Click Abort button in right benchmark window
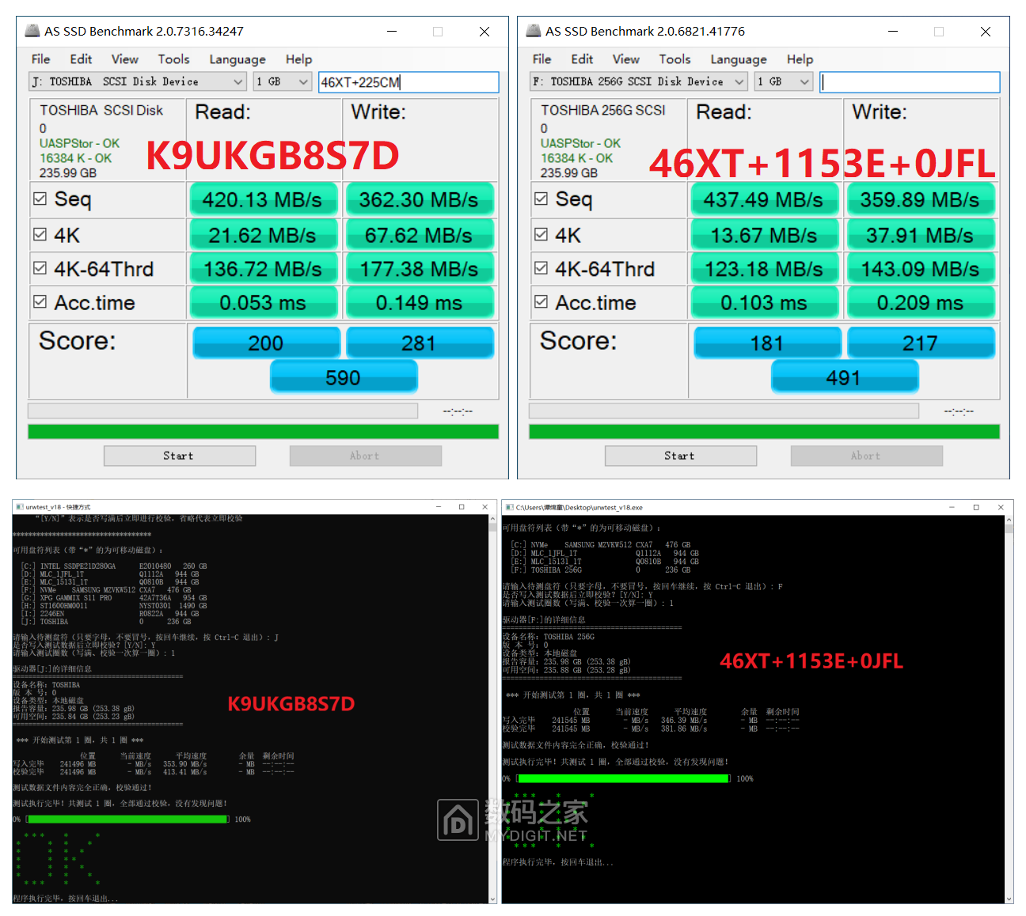1026x916 pixels. point(866,456)
